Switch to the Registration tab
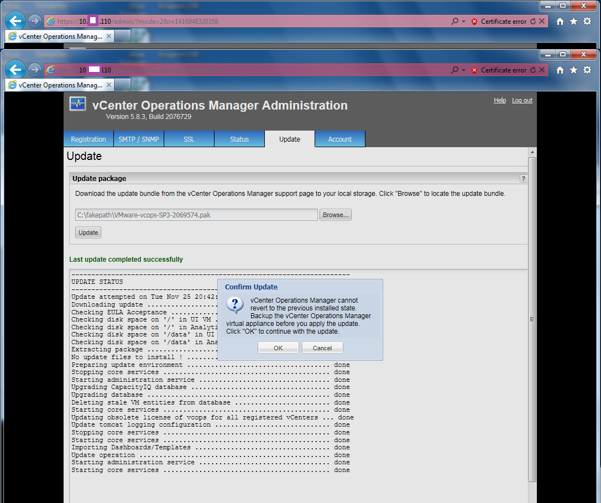 [x=88, y=139]
